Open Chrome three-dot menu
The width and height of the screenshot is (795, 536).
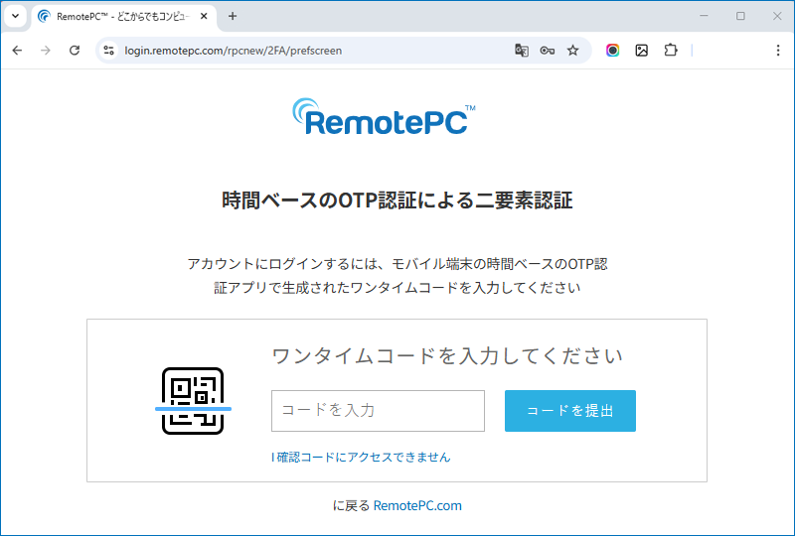pyautogui.click(x=778, y=51)
